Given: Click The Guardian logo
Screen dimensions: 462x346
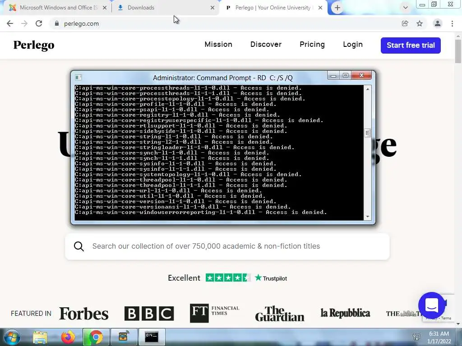Looking at the screenshot, I should (280, 314).
